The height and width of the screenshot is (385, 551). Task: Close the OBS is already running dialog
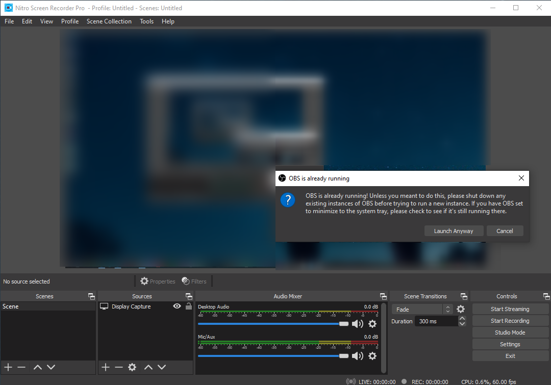click(521, 178)
